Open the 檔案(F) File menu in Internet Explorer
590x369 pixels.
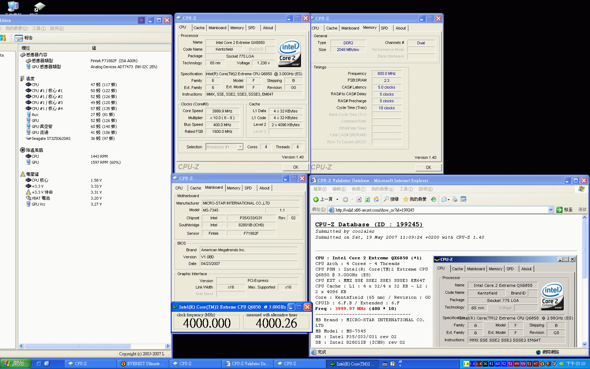click(320, 189)
